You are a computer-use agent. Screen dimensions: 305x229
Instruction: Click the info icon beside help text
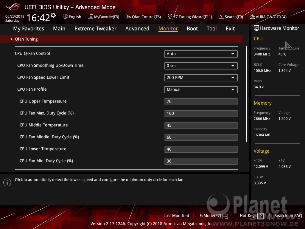[7, 182]
